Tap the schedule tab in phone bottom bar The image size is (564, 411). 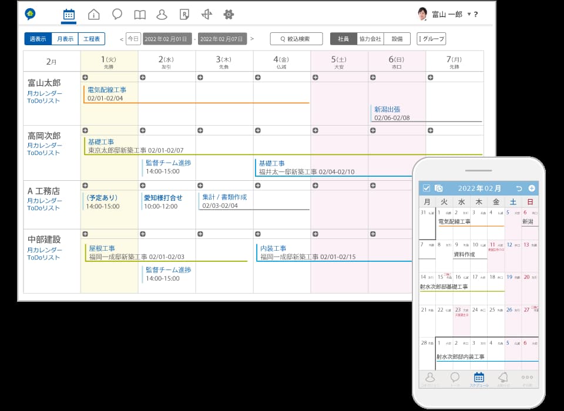[x=479, y=379]
